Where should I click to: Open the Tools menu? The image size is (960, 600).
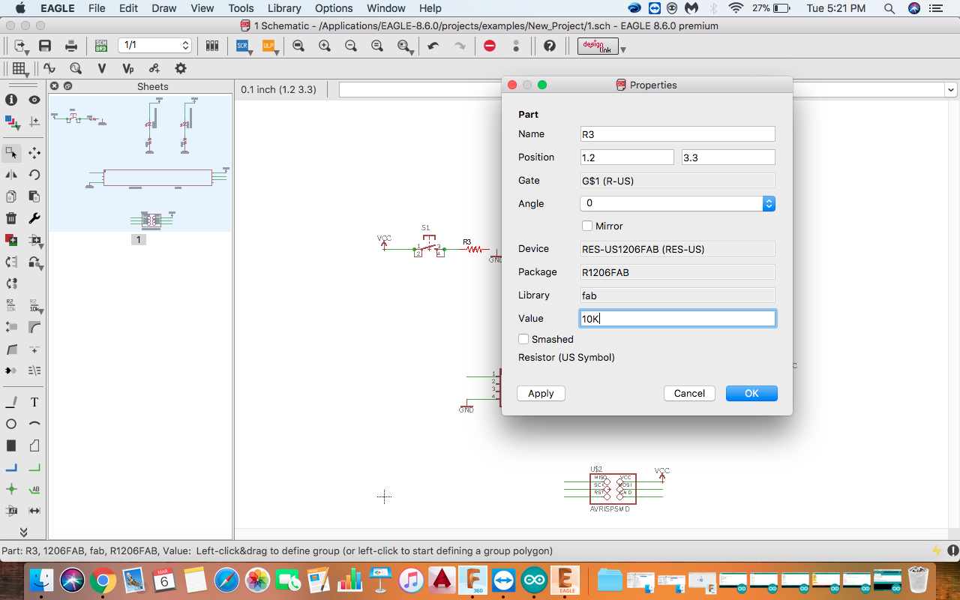tap(241, 8)
